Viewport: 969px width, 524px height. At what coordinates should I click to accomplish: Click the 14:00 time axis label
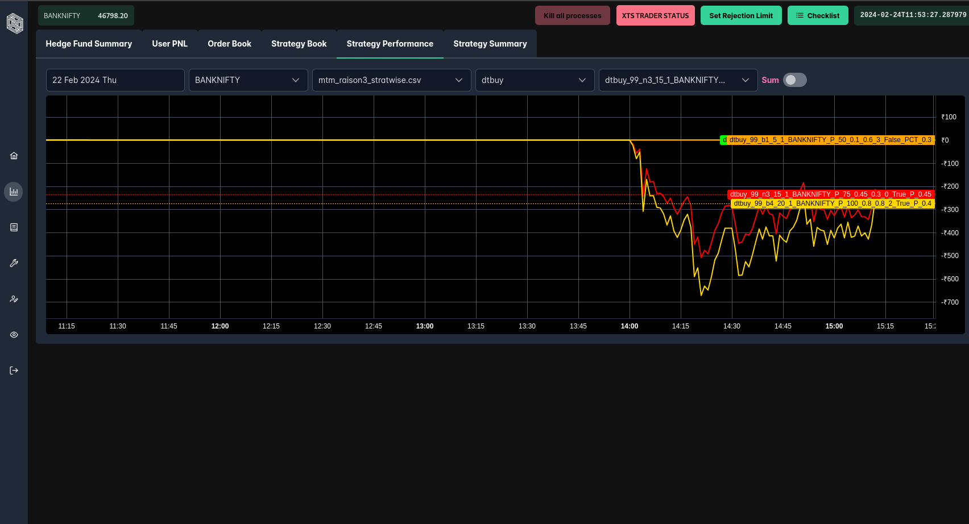coord(630,326)
